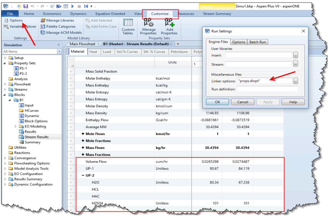This screenshot has width=329, height=221.
Task: Click the Undo icon in quick access toolbar
Action: [x=32, y=6]
